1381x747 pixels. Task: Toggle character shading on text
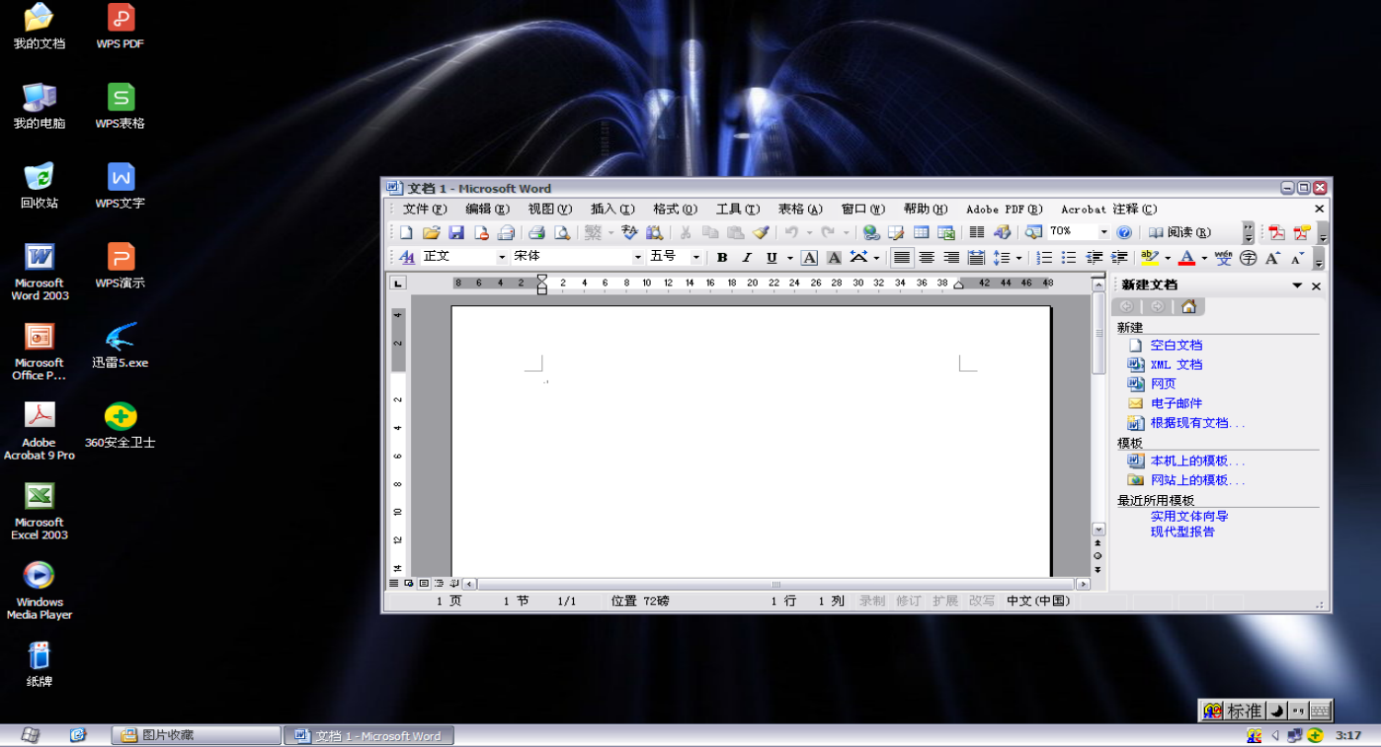[x=834, y=257]
